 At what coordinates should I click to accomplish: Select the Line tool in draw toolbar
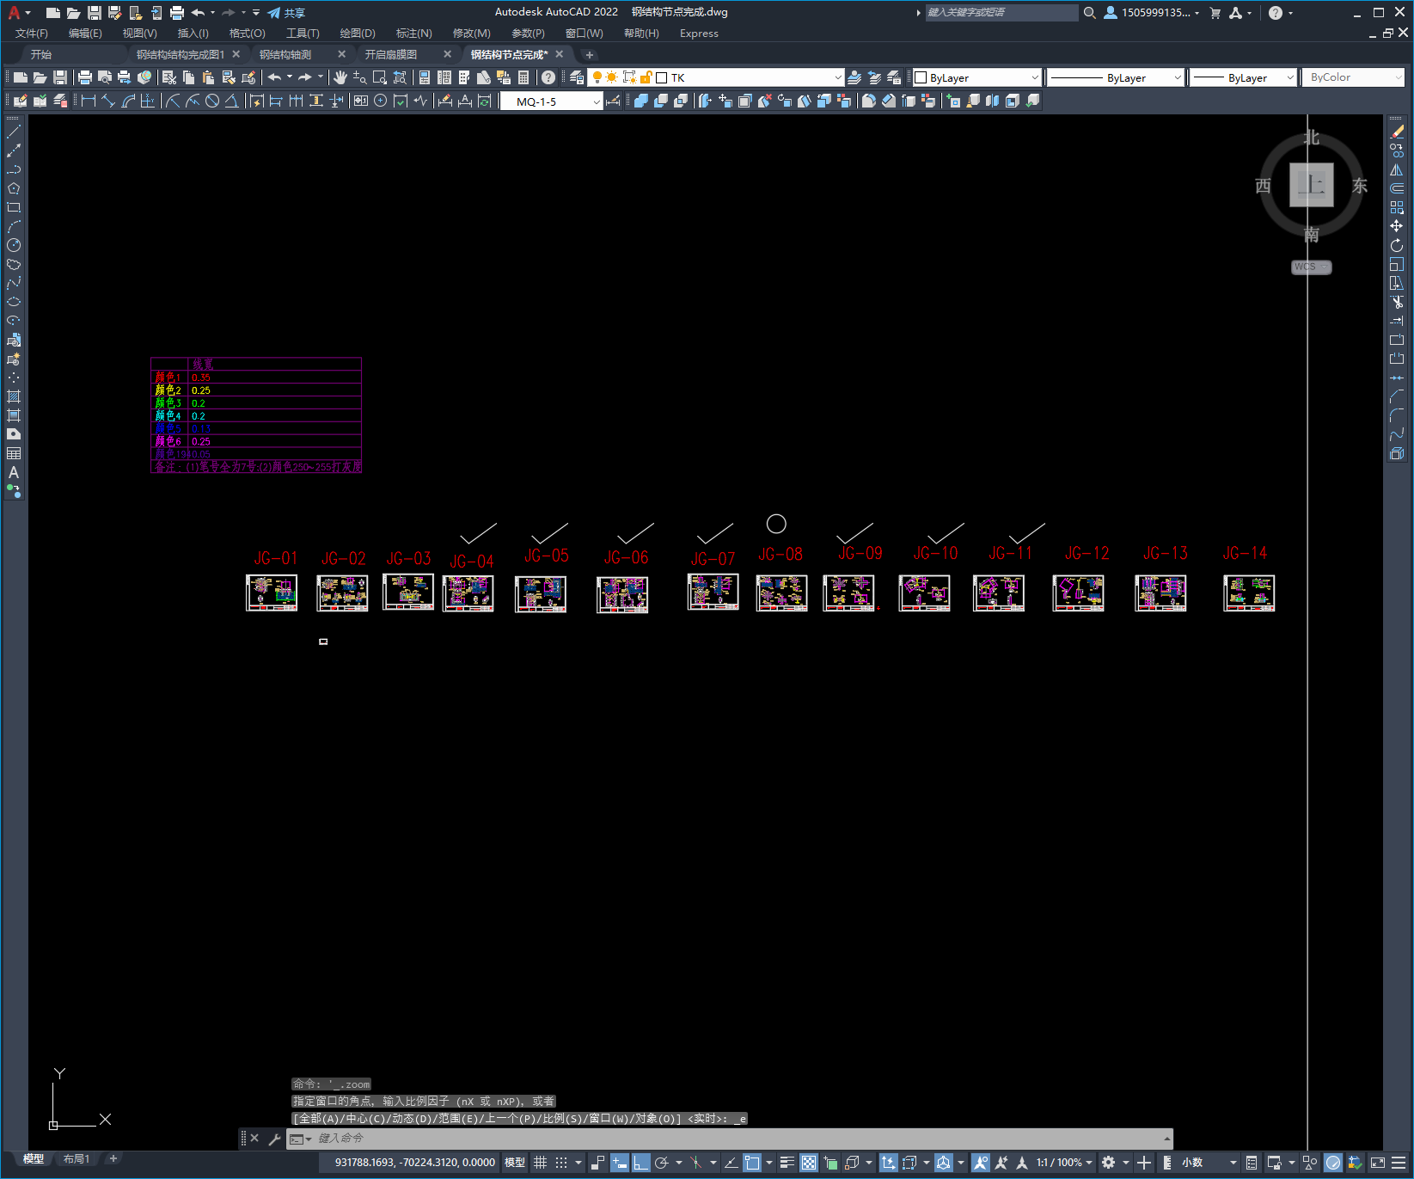[x=14, y=132]
